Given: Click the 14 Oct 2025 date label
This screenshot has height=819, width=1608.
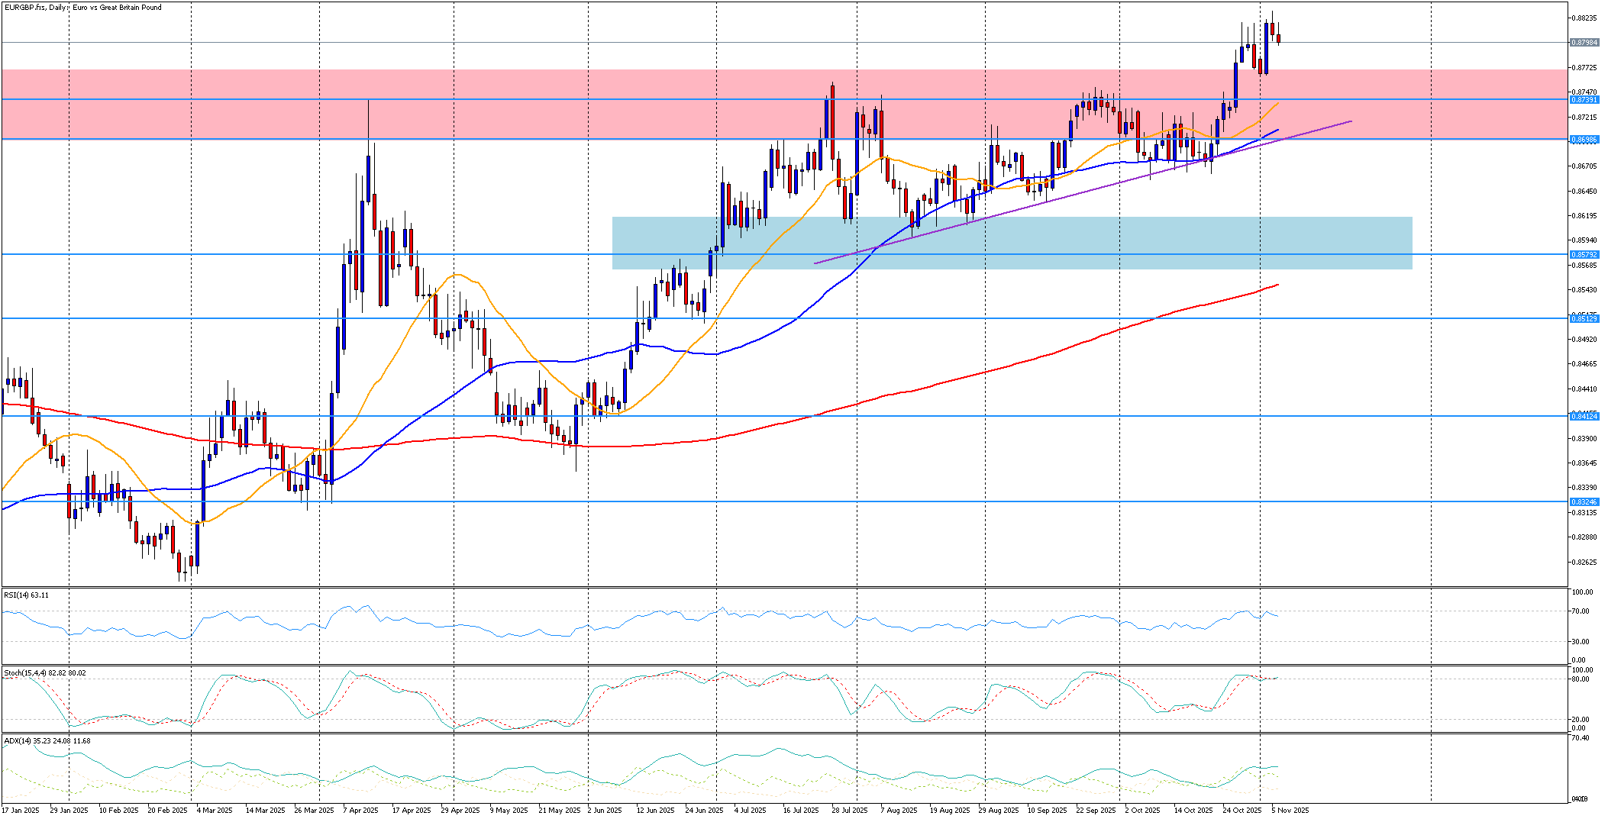Looking at the screenshot, I should click(x=1193, y=811).
